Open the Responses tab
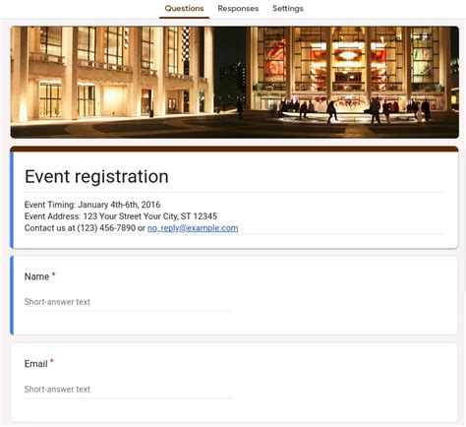The width and height of the screenshot is (466, 427). 238,9
